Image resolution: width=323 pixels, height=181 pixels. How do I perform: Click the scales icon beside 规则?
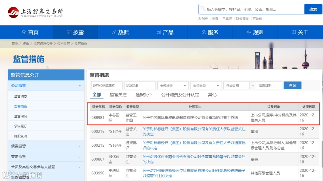pos(249,32)
